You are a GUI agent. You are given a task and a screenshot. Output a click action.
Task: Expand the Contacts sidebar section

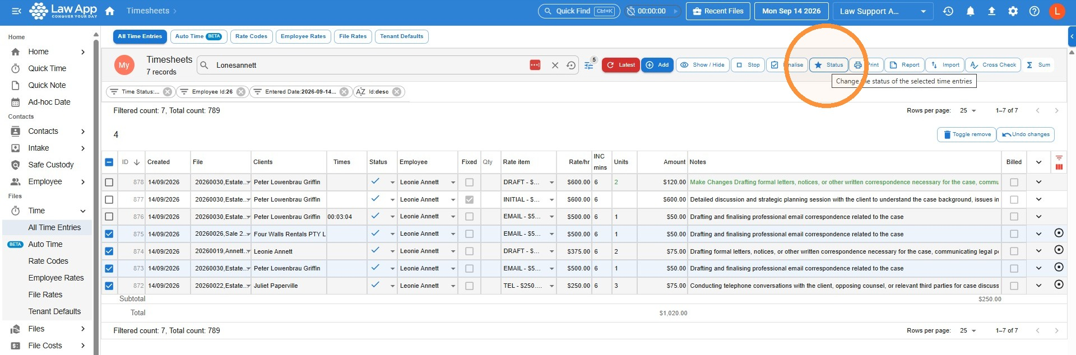point(83,131)
